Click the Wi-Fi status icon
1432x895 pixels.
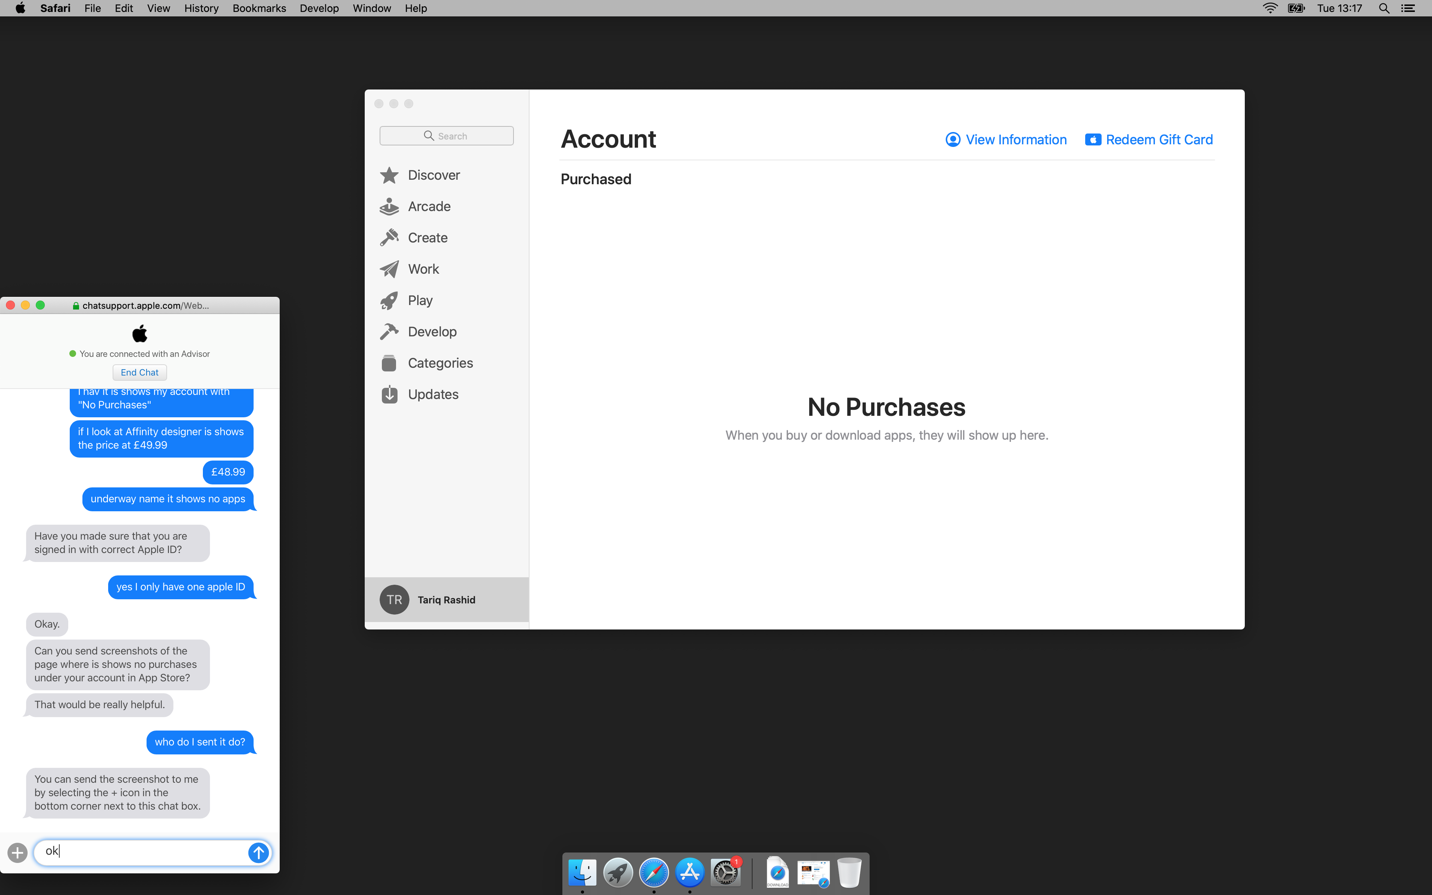click(1270, 8)
